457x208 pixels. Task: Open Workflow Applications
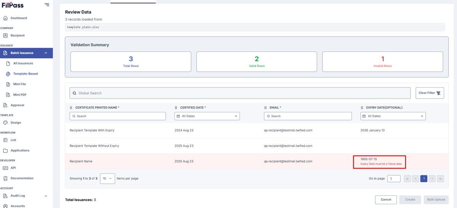pyautogui.click(x=20, y=150)
